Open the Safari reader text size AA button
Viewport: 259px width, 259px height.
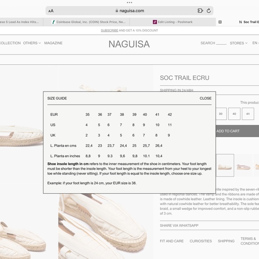pyautogui.click(x=51, y=11)
